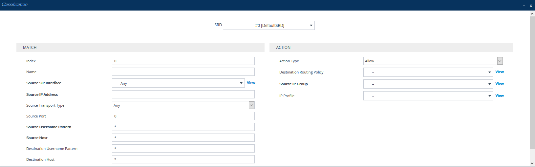Click the Source Port field

(183, 116)
